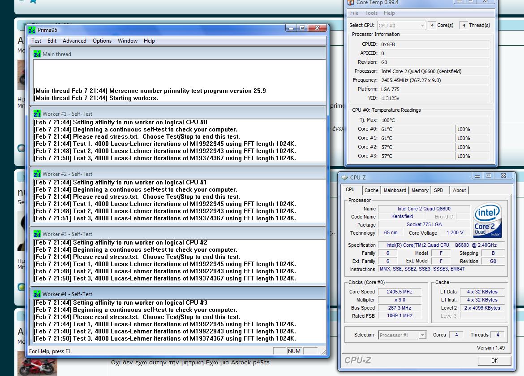Click the Worker #4 Self-Test icon
Viewport: 524px width, 376px height.
tap(37, 294)
